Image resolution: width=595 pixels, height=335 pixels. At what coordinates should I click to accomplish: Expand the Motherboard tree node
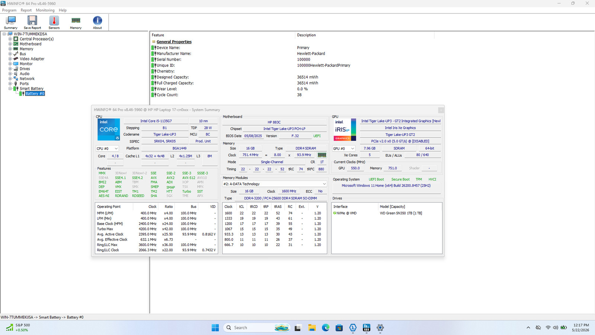pos(10,44)
